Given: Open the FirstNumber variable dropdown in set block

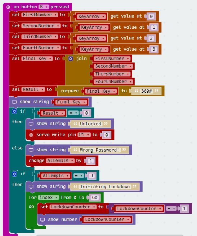Looking at the screenshot, I should click(40, 15).
